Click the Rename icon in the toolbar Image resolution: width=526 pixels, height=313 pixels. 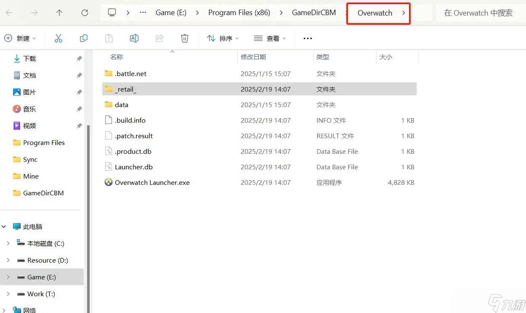pyautogui.click(x=134, y=38)
